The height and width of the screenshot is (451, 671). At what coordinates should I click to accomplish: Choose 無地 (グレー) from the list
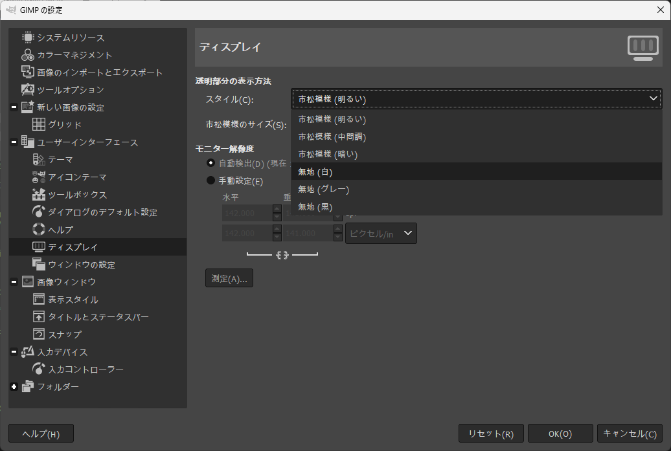pyautogui.click(x=476, y=189)
